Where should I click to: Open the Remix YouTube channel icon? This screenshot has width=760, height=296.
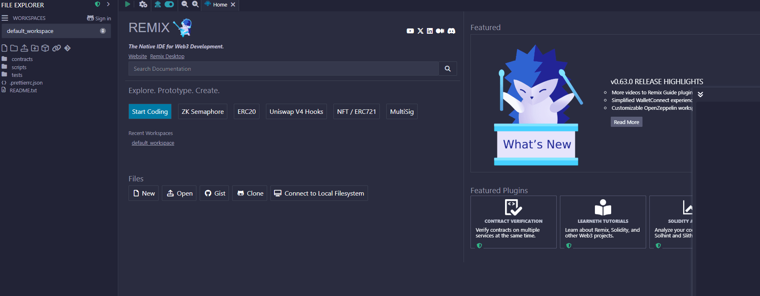pos(410,31)
